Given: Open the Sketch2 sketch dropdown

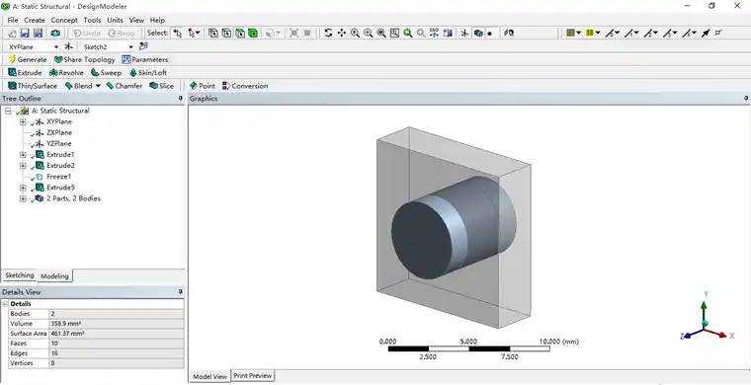Looking at the screenshot, I should pyautogui.click(x=130, y=46).
